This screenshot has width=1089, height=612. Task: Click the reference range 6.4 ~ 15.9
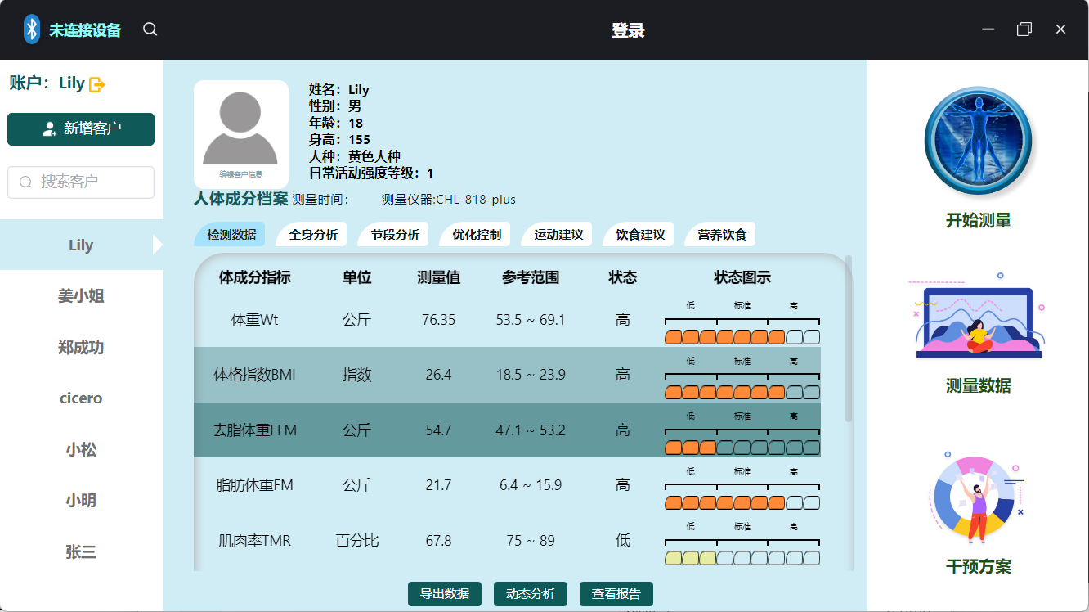[531, 485]
